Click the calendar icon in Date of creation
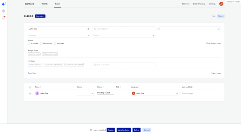The height and width of the screenshot is (136, 241). click(95, 65)
